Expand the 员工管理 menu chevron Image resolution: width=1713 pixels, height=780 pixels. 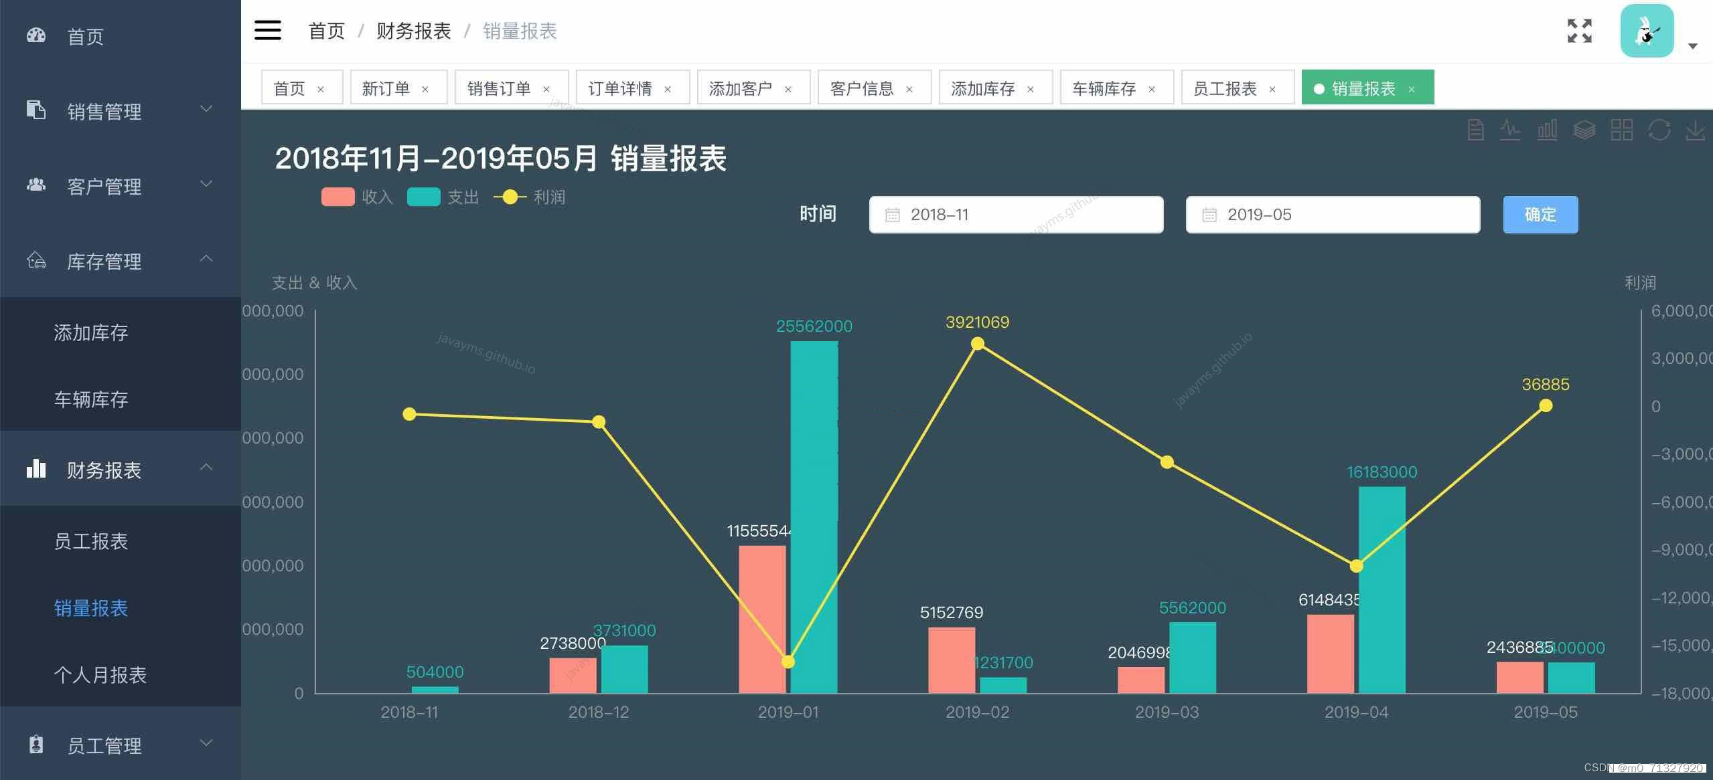[x=207, y=743]
